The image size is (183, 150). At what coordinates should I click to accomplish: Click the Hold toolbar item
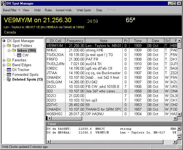click(37, 10)
